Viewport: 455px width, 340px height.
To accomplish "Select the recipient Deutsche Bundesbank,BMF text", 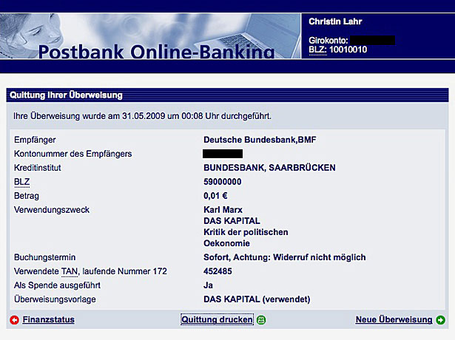I will [x=255, y=139].
